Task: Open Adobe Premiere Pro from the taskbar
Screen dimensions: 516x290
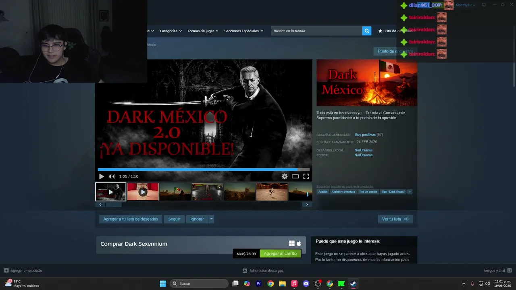Action: 259,284
